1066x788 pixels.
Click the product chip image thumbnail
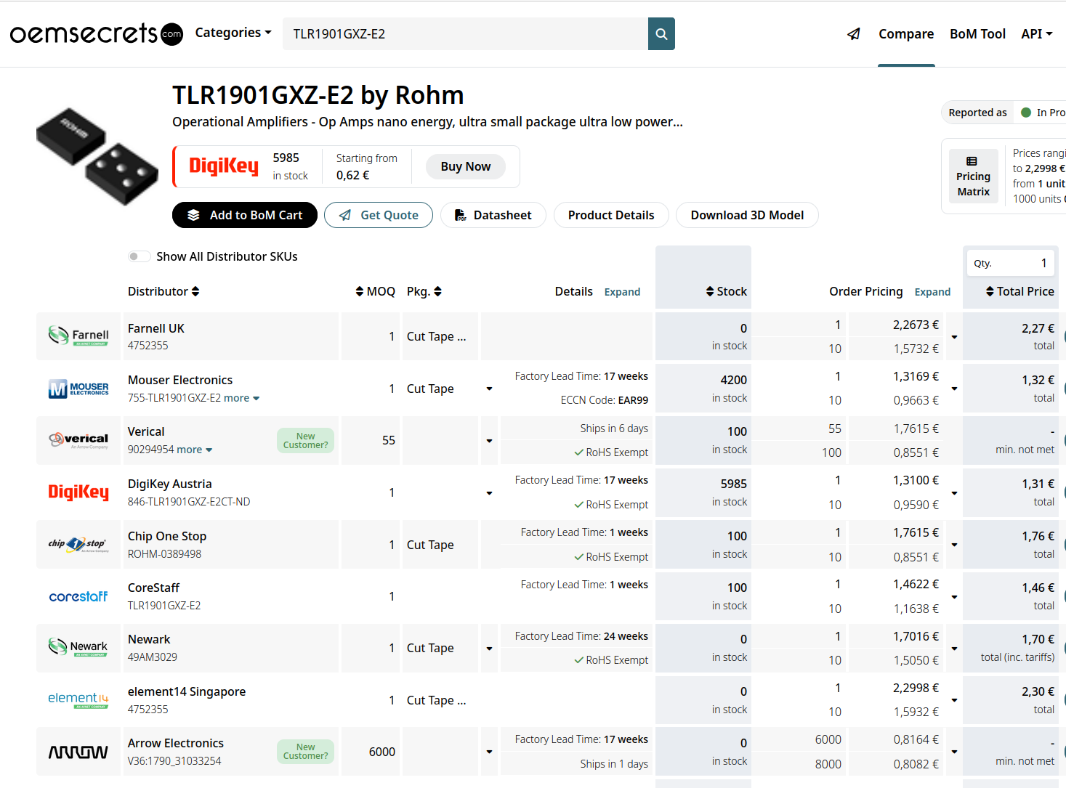[x=97, y=156]
